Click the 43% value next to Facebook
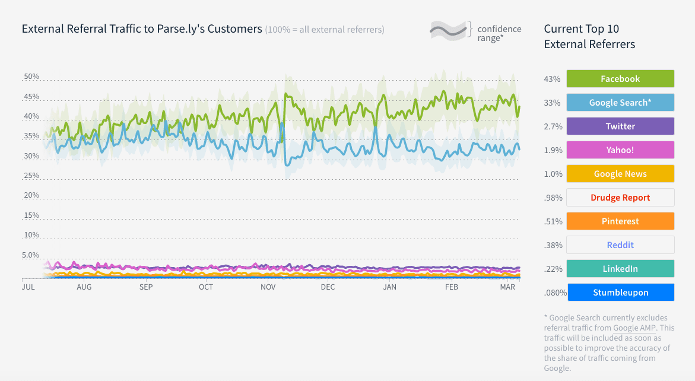695x381 pixels. click(552, 79)
